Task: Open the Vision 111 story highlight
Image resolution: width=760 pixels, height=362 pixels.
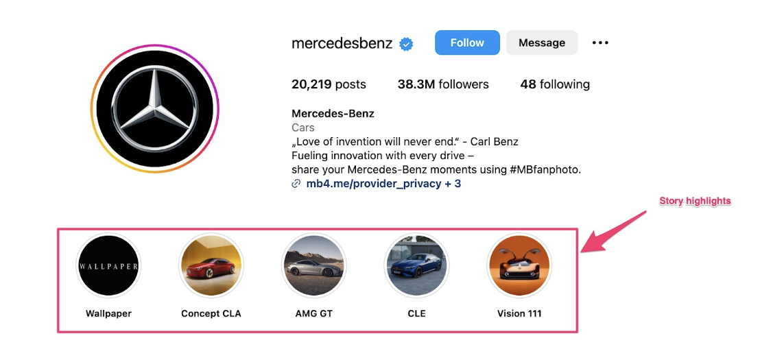Action: (x=519, y=266)
